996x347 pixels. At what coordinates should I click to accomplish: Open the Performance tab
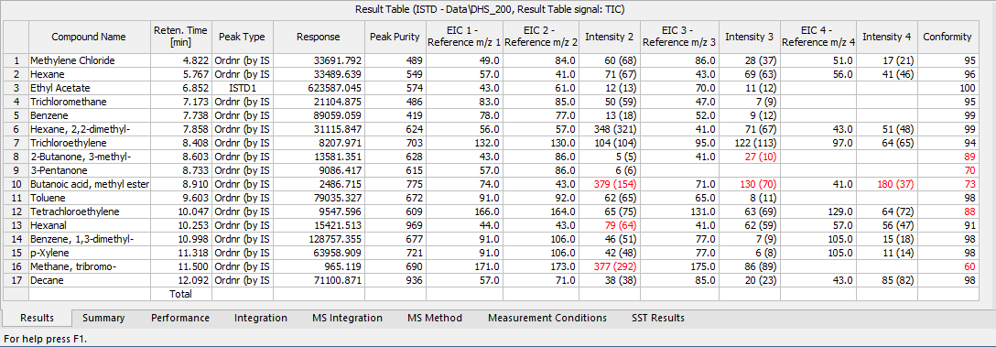179,318
